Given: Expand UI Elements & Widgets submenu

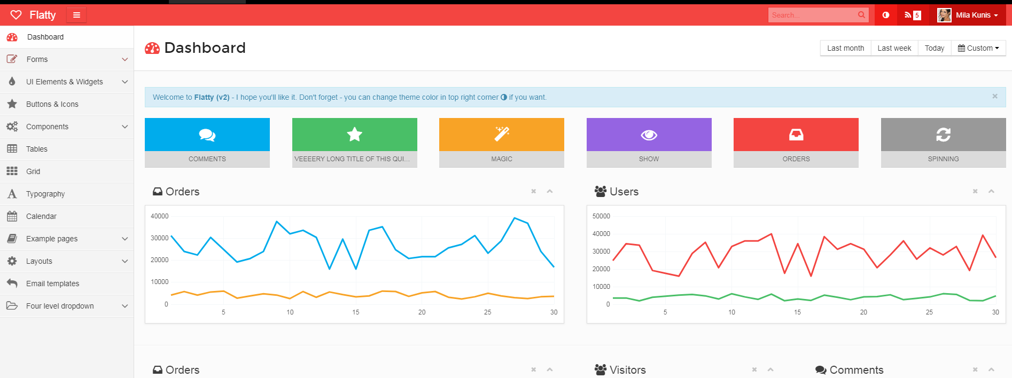Looking at the screenshot, I should pos(67,82).
